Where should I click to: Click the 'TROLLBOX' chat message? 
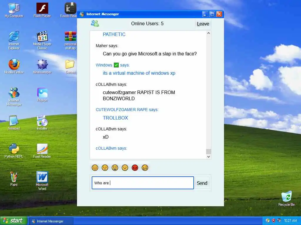click(x=115, y=118)
